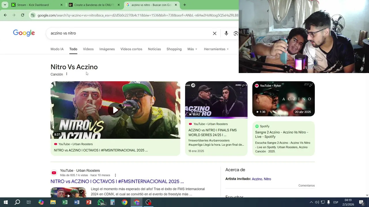Close the Banderas de la ONU tab
Image resolution: width=369 pixels, height=207 pixels.
[x=118, y=5]
